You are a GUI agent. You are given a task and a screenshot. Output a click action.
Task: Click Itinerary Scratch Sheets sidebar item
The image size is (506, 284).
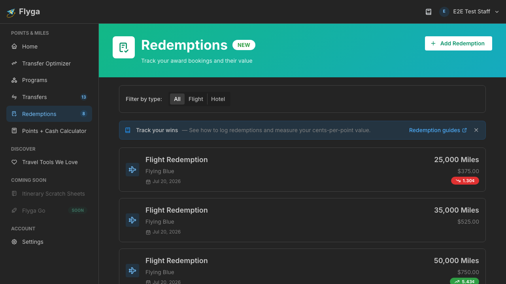coord(49,194)
